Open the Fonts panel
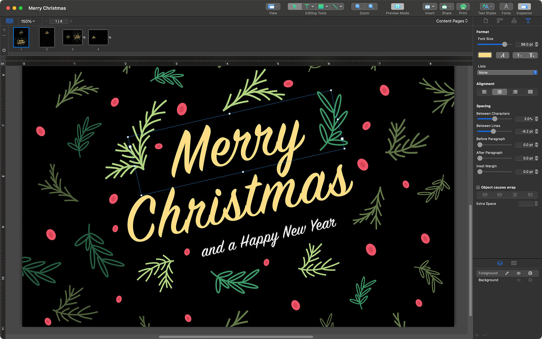Image resolution: width=542 pixels, height=339 pixels. [x=506, y=6]
